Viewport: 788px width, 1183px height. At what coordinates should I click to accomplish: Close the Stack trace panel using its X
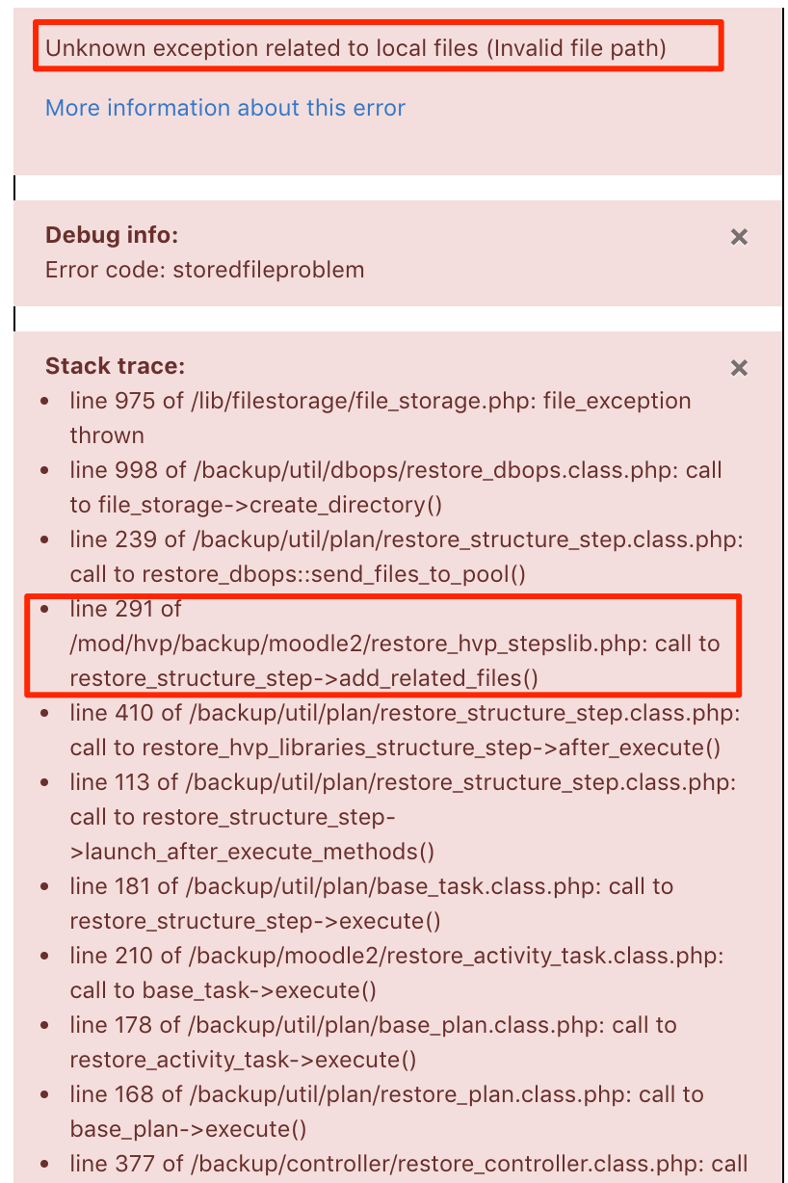739,368
